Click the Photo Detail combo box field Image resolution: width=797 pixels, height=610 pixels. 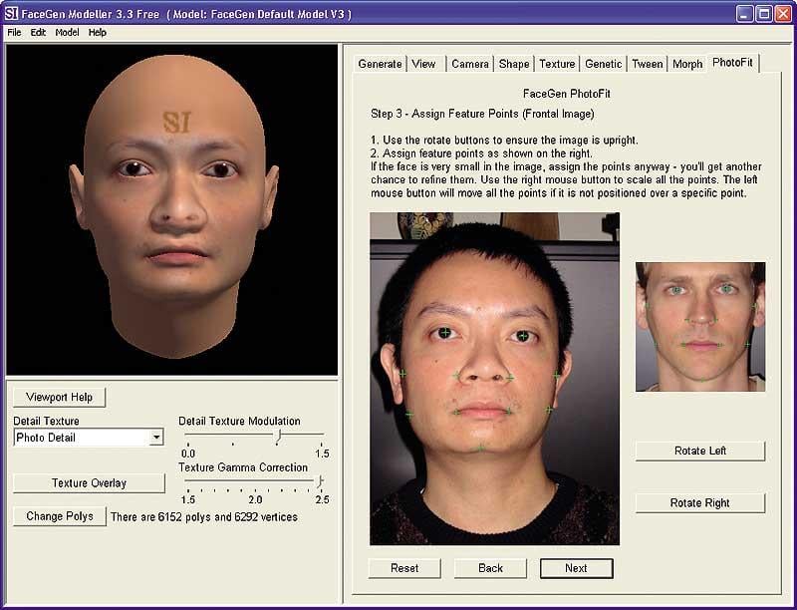(89, 438)
